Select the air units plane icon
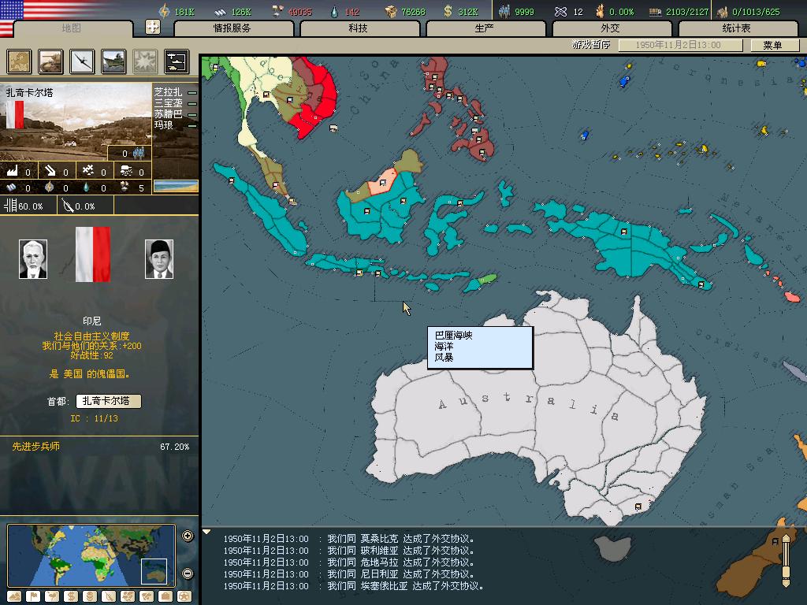 pos(82,61)
